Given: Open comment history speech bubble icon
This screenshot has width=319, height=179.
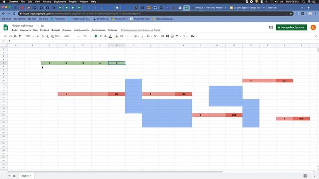Looking at the screenshot, I should (x=271, y=27).
